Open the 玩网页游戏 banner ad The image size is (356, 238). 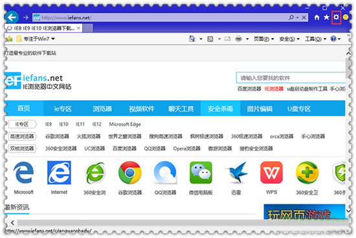pos(304,211)
